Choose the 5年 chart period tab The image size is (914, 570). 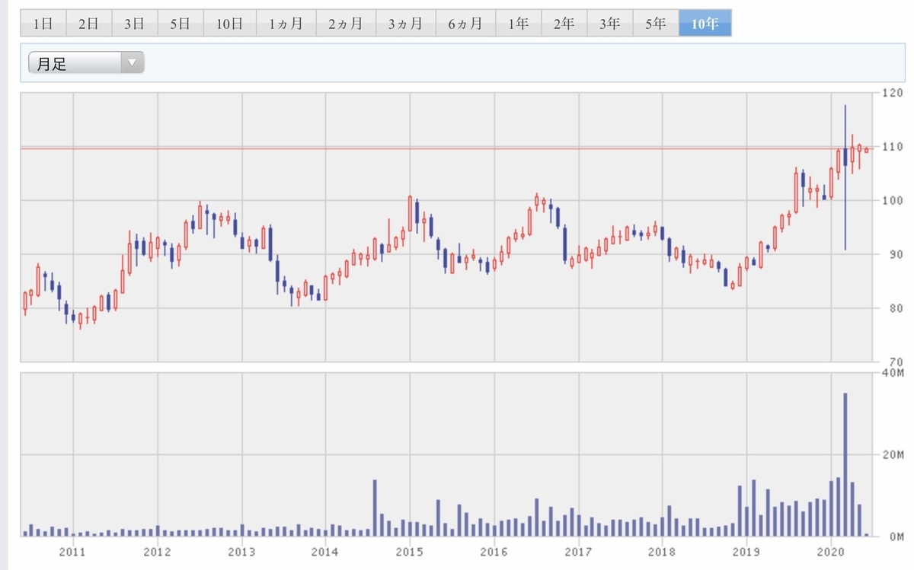tap(655, 23)
